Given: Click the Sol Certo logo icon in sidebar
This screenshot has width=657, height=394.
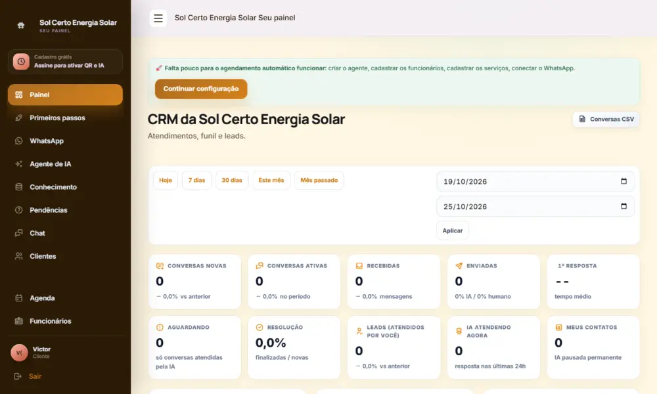Looking at the screenshot, I should click(x=21, y=26).
